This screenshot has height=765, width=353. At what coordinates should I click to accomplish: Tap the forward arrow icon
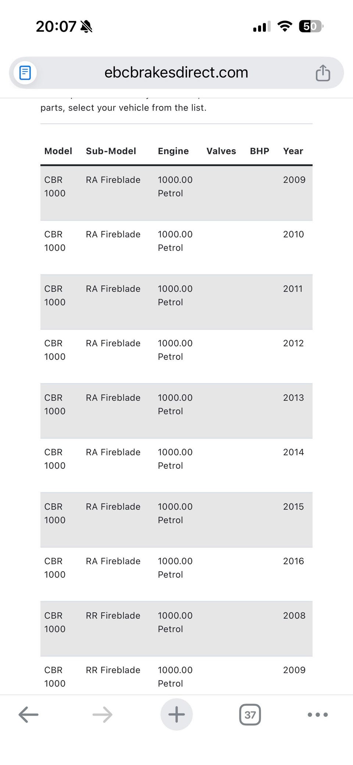point(102,715)
